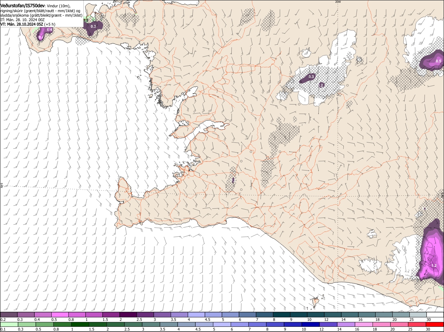This screenshot has height=332, width=444.
Task: Click the 0.4 precipitation value on the map
Action: (x=50, y=29)
